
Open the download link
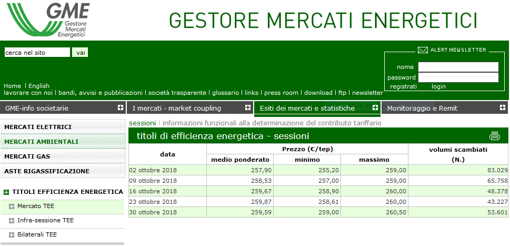pos(318,93)
